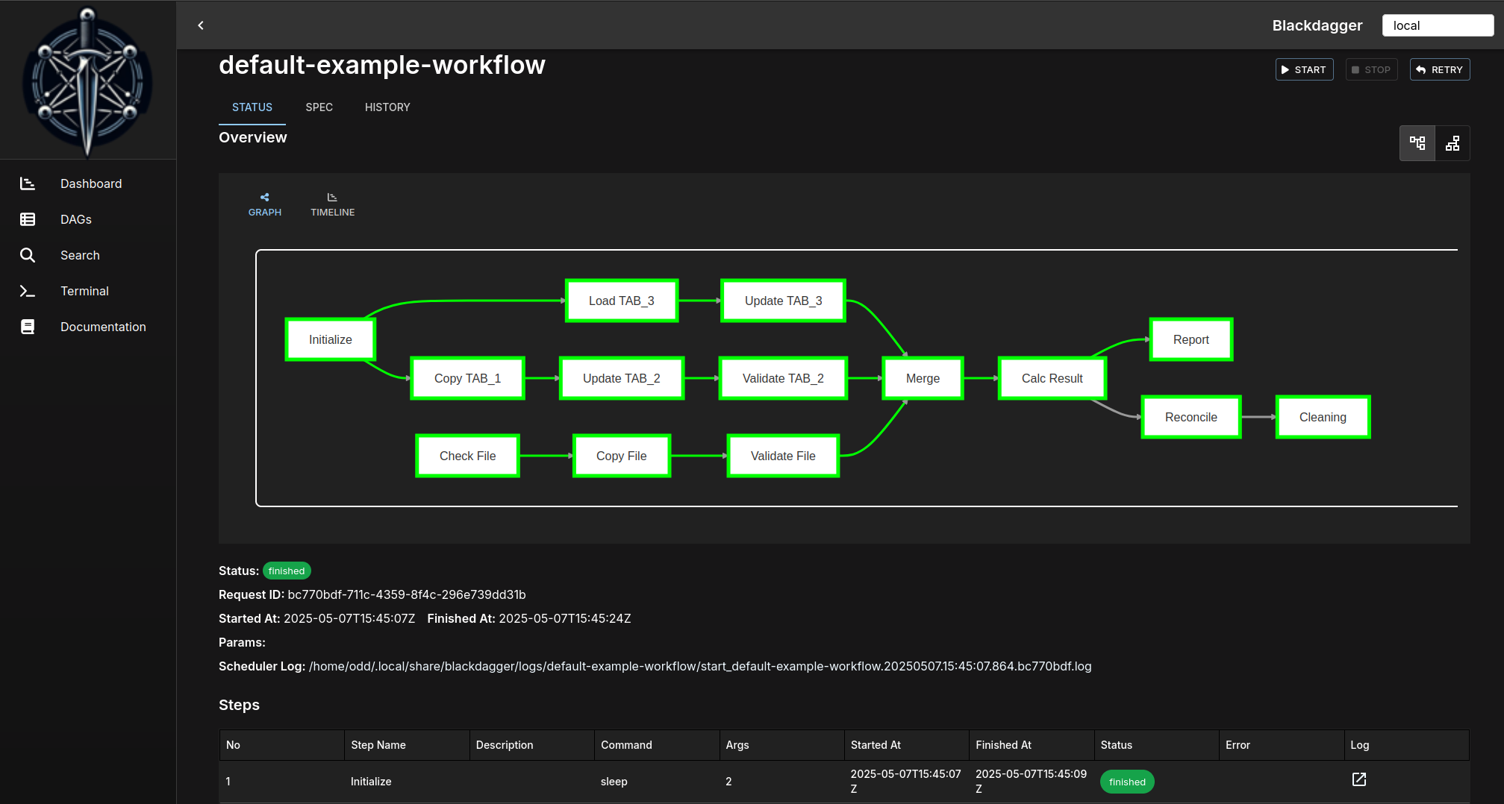Image resolution: width=1504 pixels, height=804 pixels.
Task: Select the GRAPH view tab
Action: point(265,204)
